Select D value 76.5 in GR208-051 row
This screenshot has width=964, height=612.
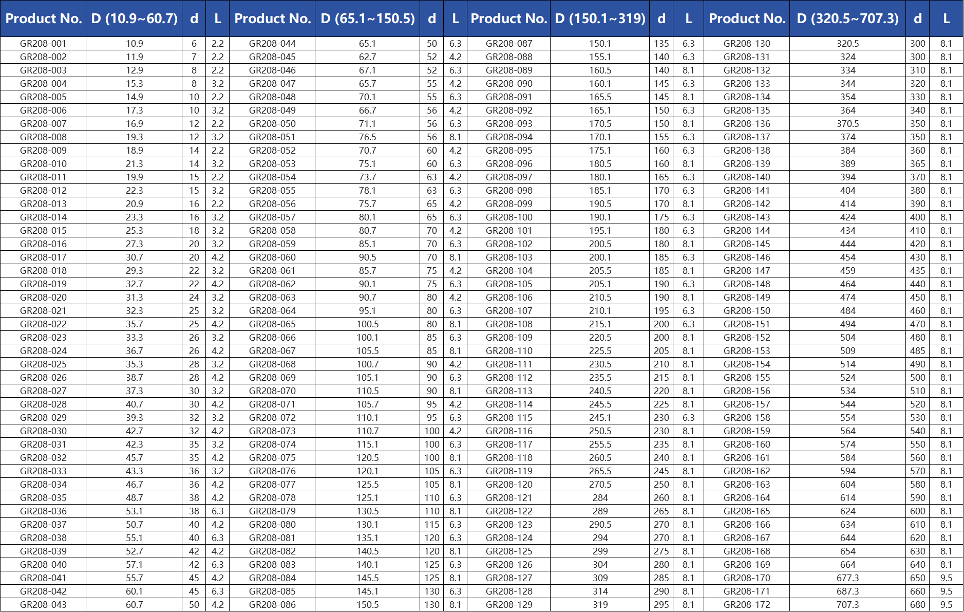[367, 137]
